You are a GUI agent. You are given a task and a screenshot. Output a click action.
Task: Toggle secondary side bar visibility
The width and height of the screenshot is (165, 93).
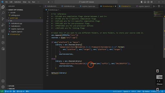coord(148,2)
